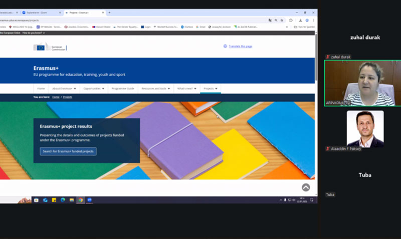401x239 pixels.
Task: Open the Outlook bookmark
Action: (187, 27)
